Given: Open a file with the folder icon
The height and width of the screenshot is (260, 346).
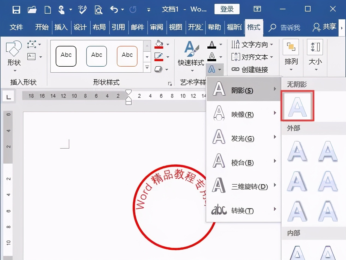Looking at the screenshot, I should point(32,10).
